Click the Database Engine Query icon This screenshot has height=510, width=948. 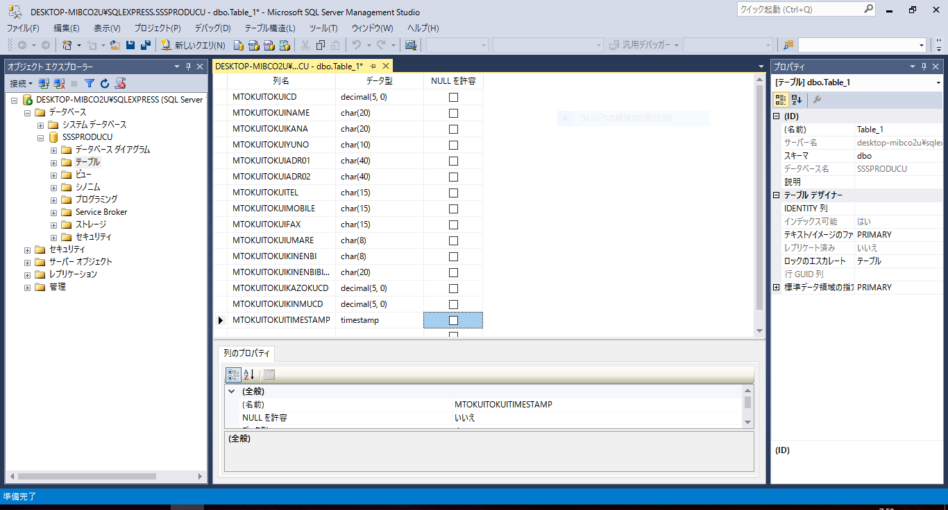coord(238,45)
